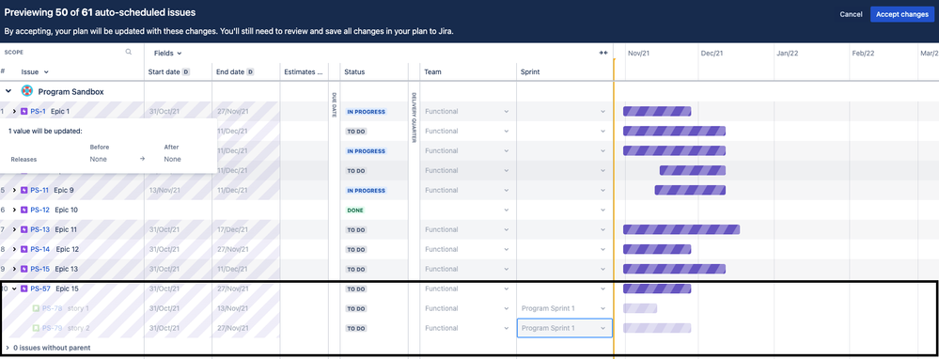Click the rotated DELIVERY QUARTER column header
This screenshot has height=359, width=939.
[414, 117]
